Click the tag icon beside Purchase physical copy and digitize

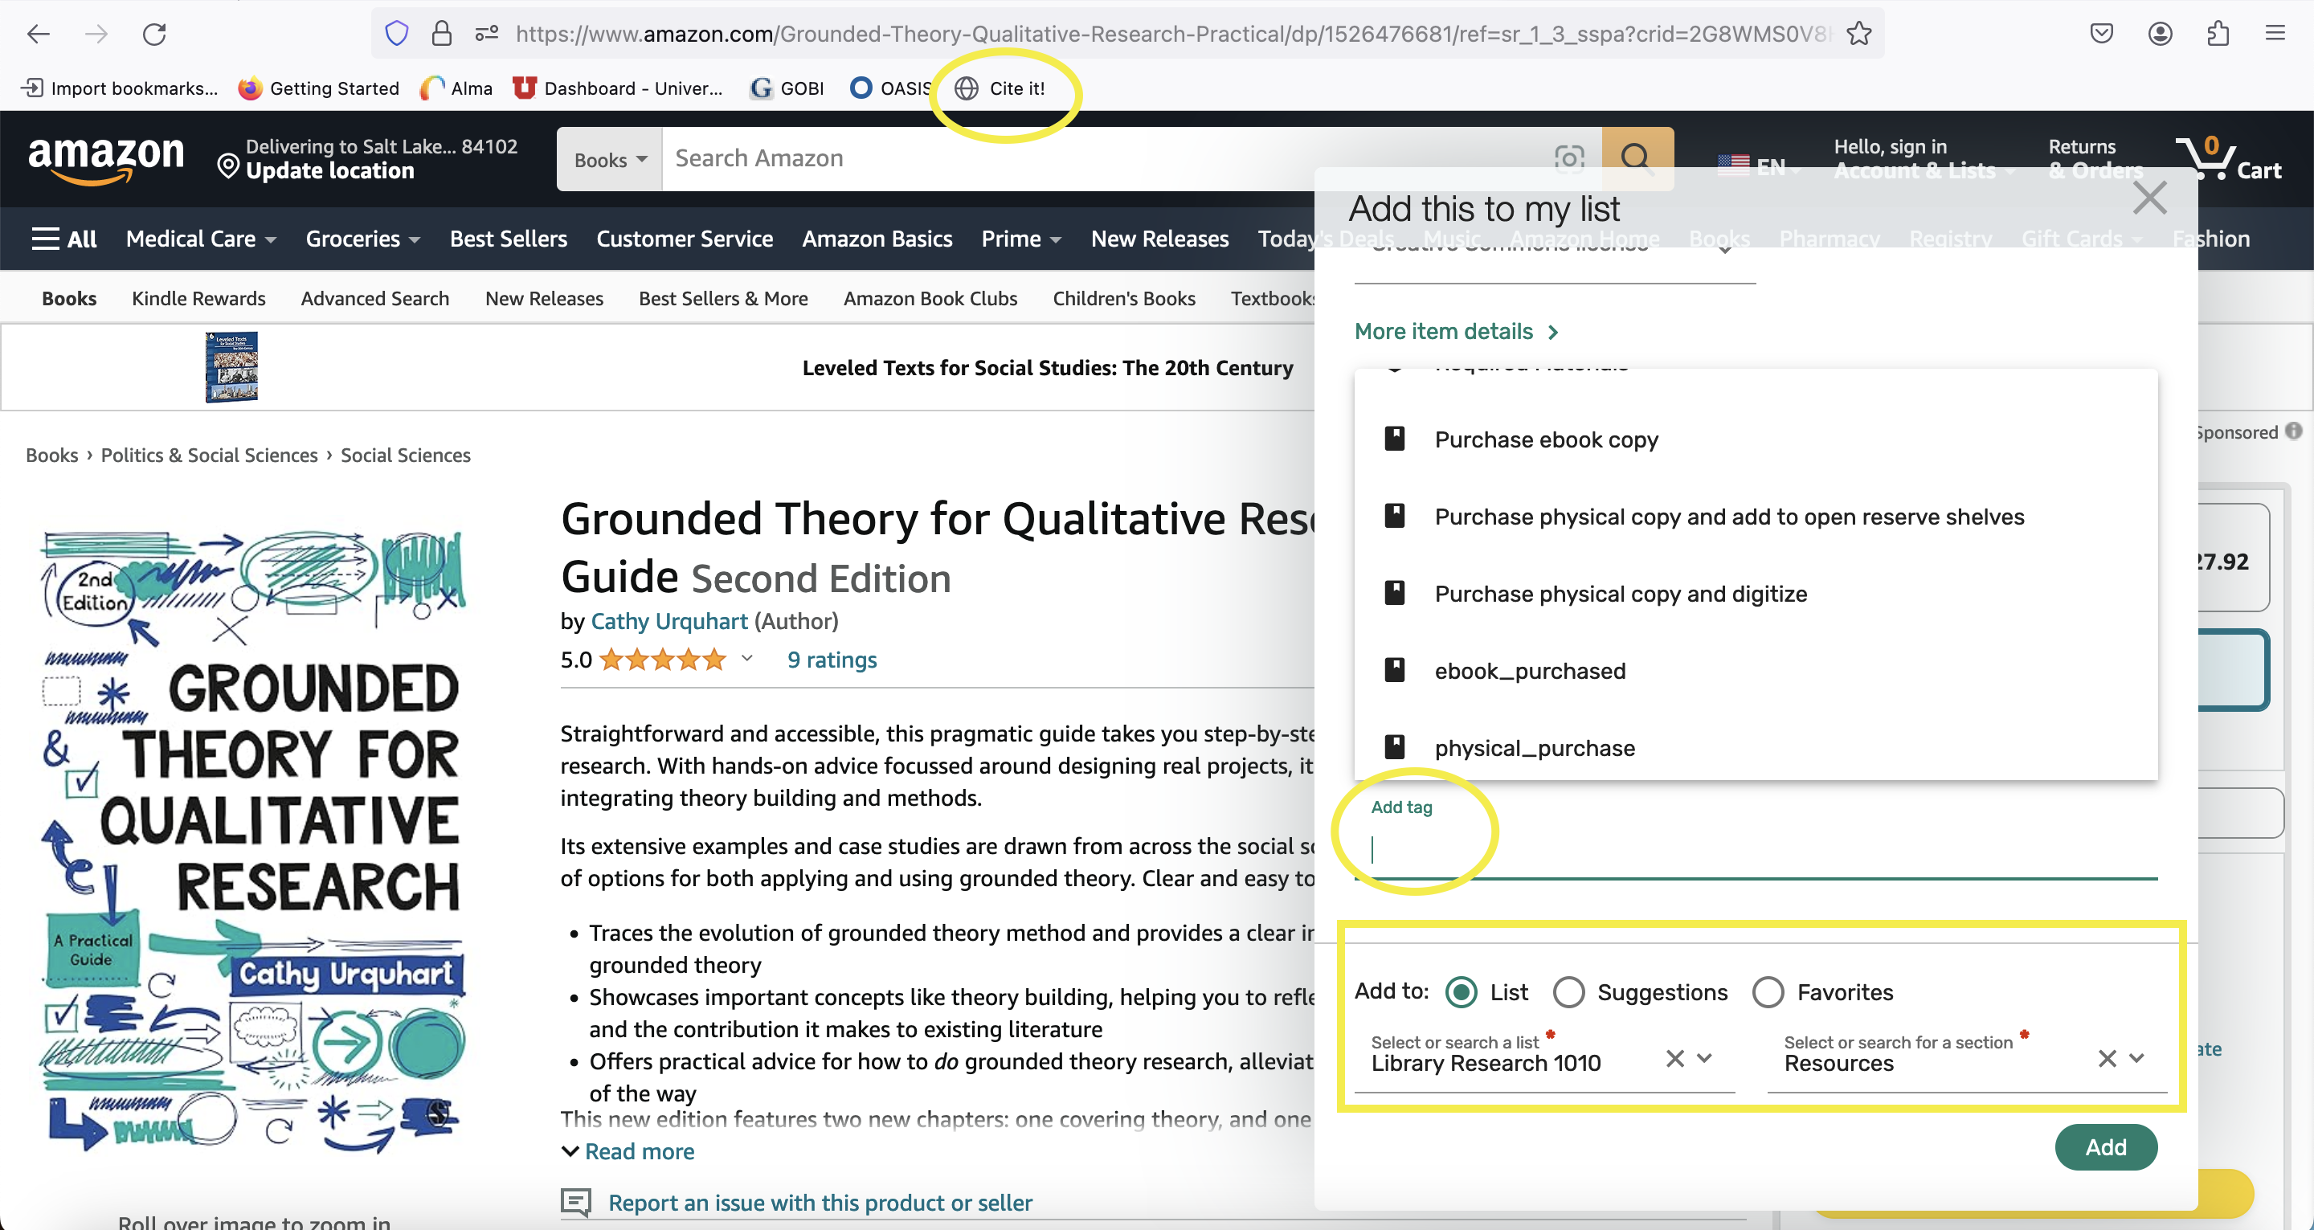(x=1394, y=593)
